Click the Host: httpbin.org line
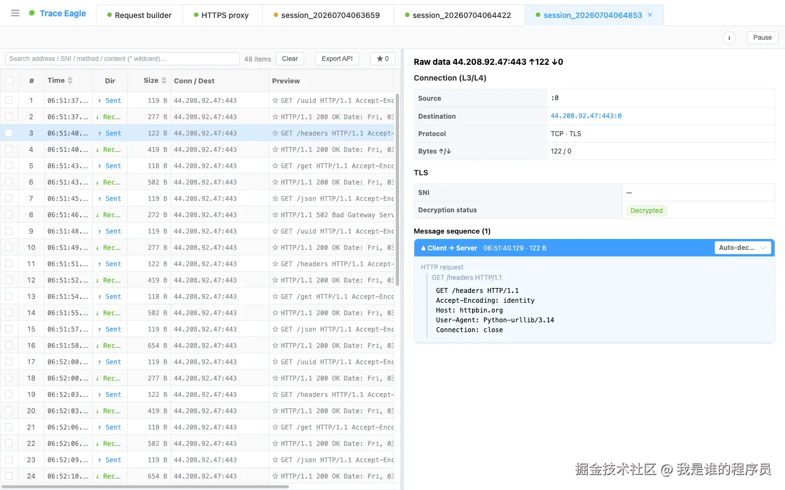 tap(469, 310)
